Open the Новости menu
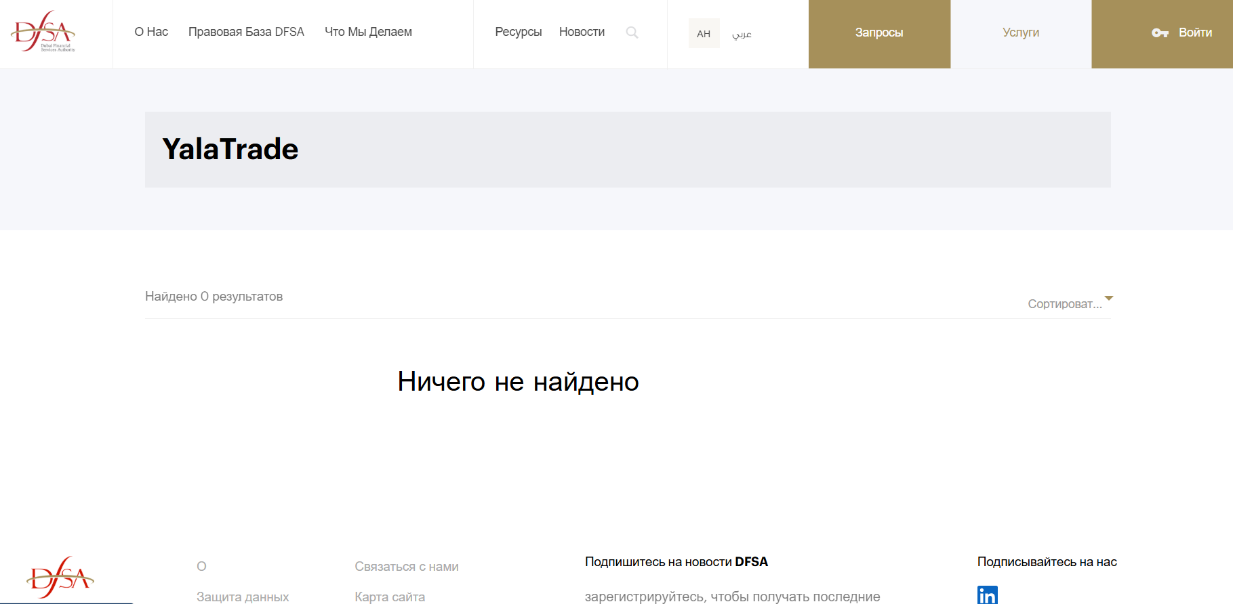1233x604 pixels. [582, 32]
